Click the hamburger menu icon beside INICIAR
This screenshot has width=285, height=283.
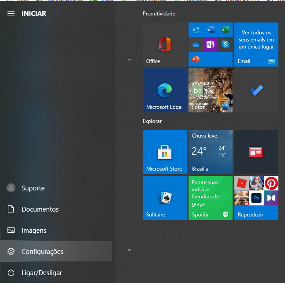11,14
